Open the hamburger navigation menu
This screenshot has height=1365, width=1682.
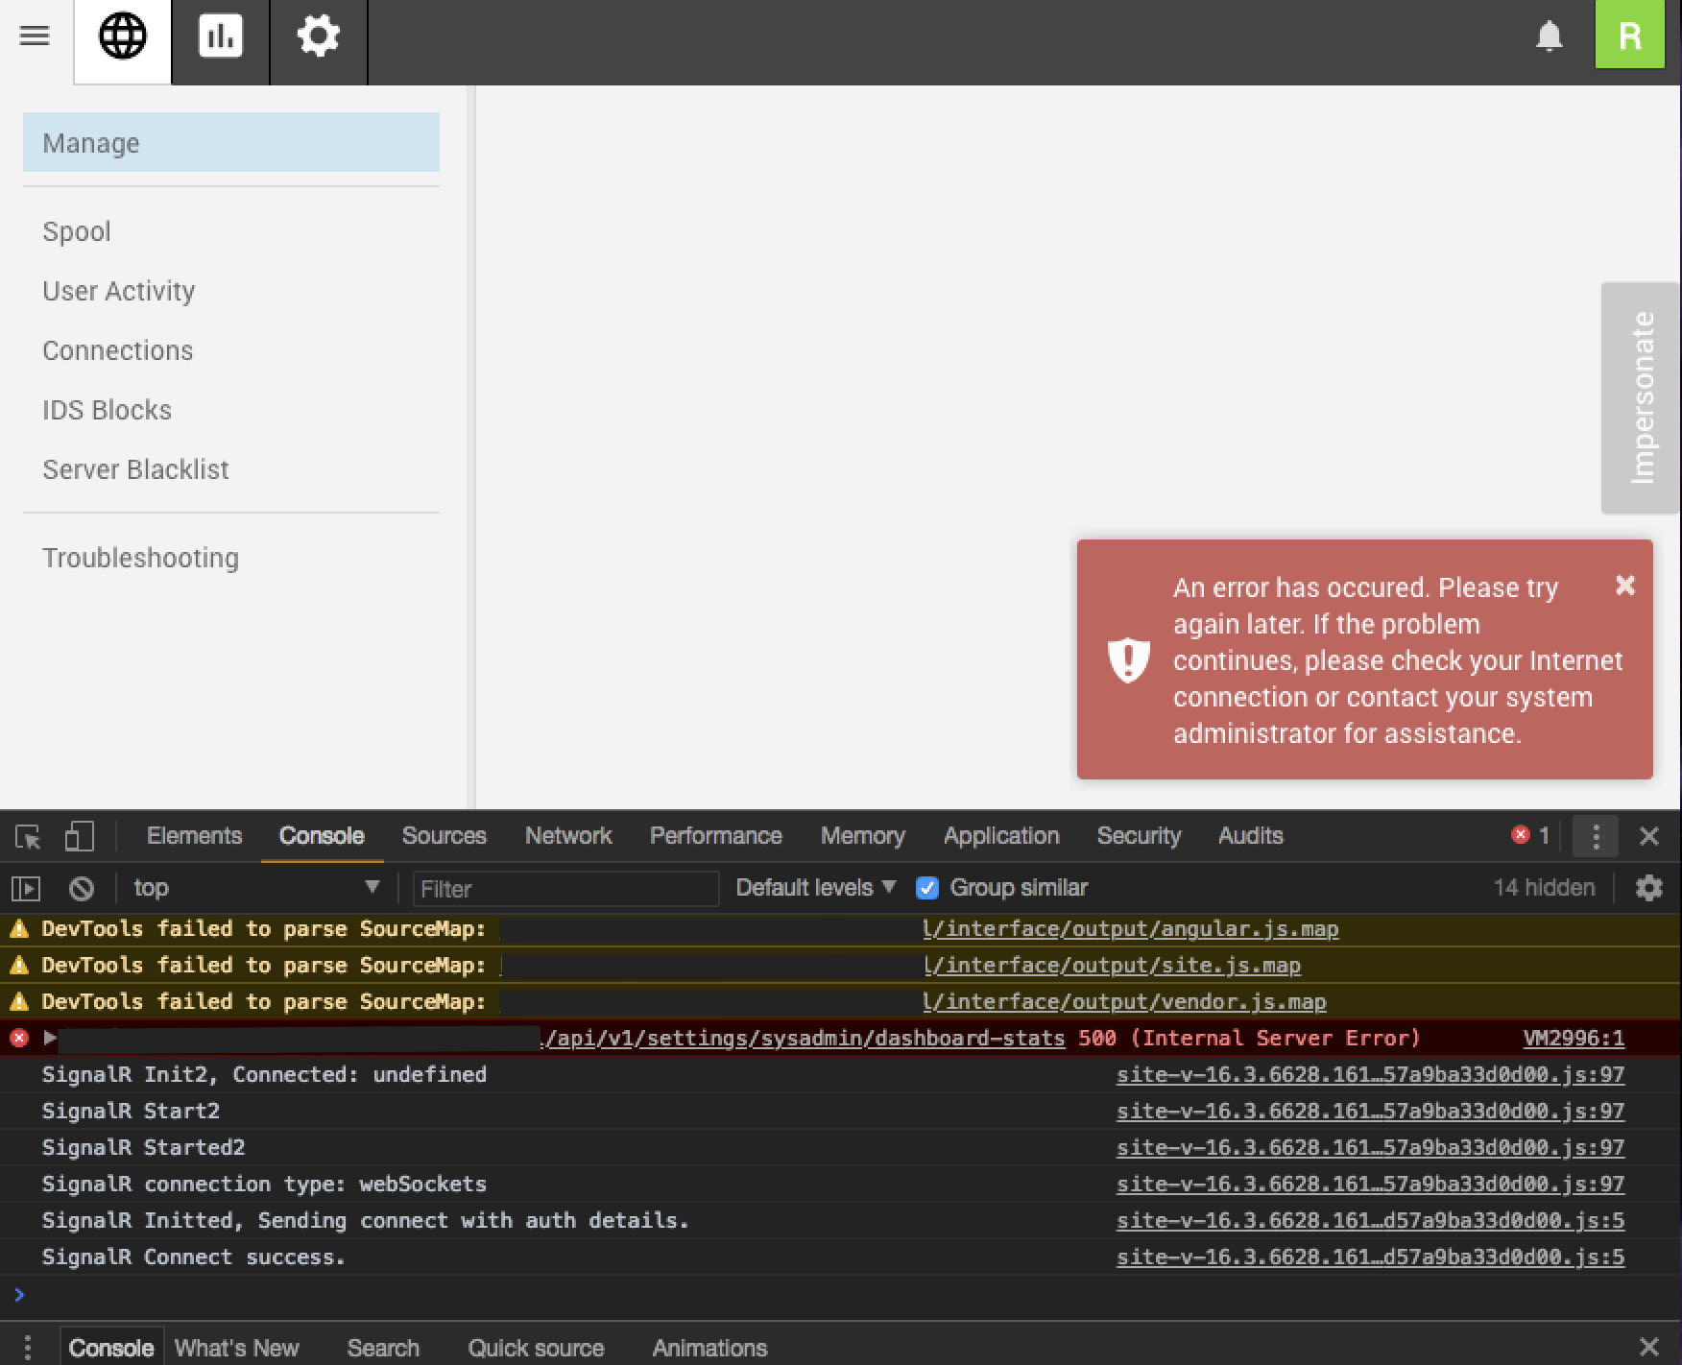(x=35, y=36)
